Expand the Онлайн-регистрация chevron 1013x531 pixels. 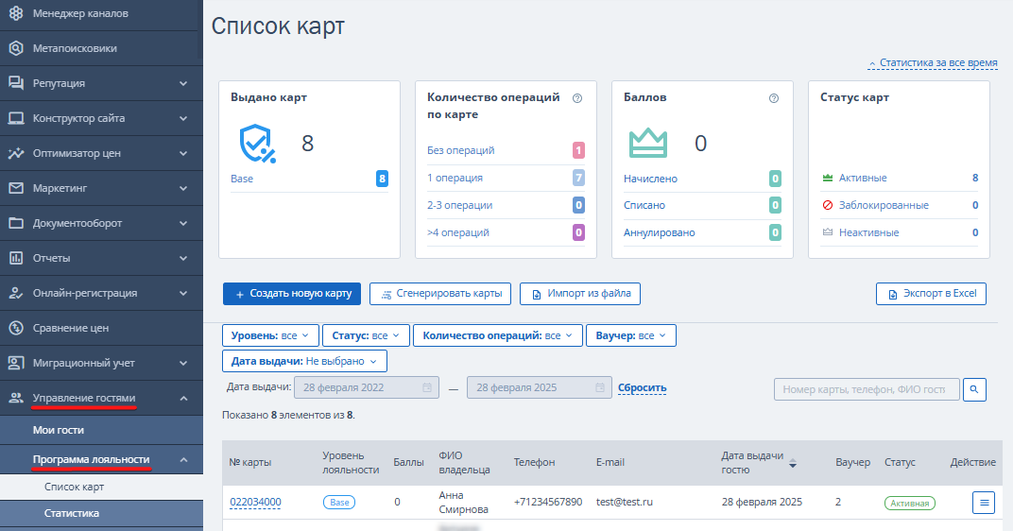pyautogui.click(x=183, y=293)
